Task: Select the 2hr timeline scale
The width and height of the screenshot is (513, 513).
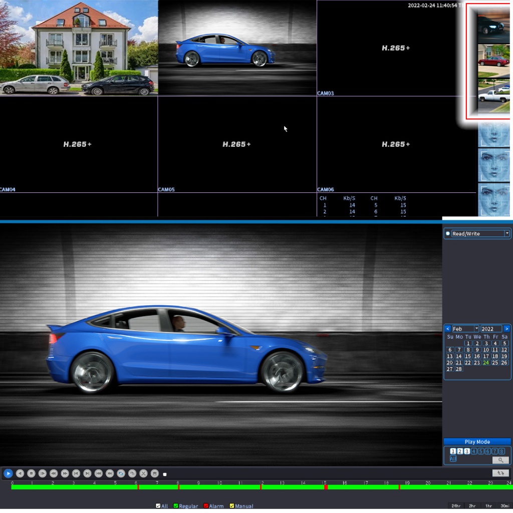Action: tap(472, 506)
